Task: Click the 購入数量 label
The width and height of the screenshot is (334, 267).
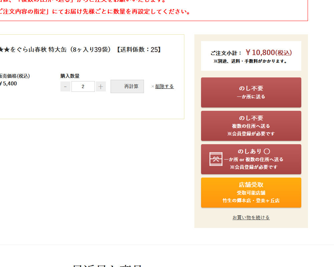Action: coord(70,76)
